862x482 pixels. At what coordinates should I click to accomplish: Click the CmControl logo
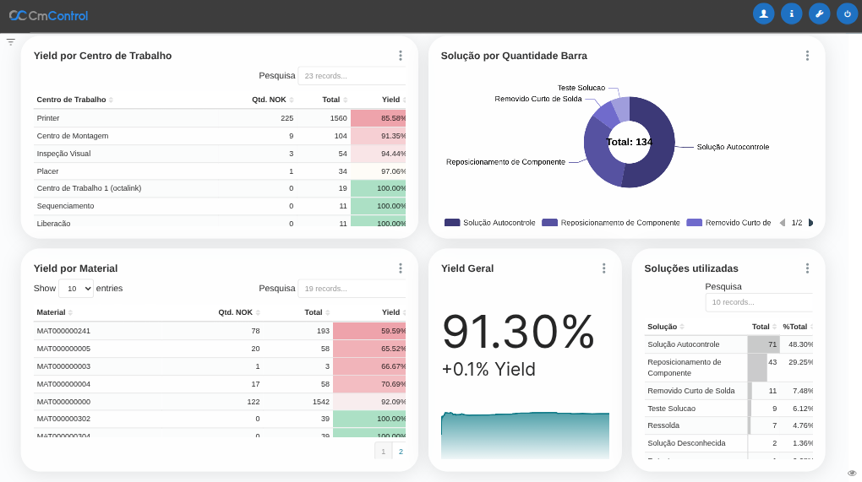click(x=48, y=15)
